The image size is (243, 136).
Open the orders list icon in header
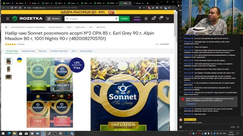[x=146, y=19]
